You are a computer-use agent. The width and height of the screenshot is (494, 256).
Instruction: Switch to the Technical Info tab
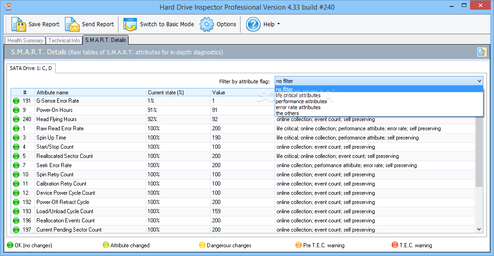pyautogui.click(x=64, y=41)
